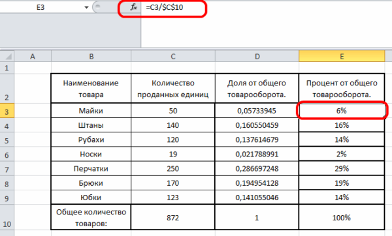Select the cell 0,141055046
The width and height of the screenshot is (392, 236).
pyautogui.click(x=257, y=198)
